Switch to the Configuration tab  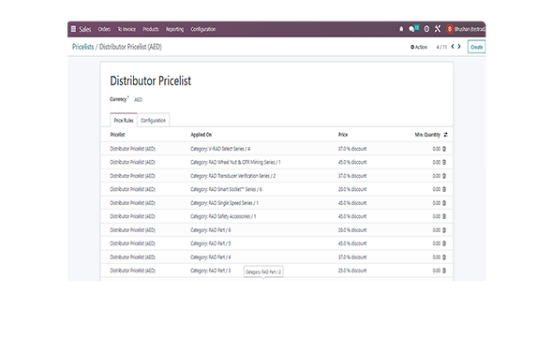tap(153, 120)
